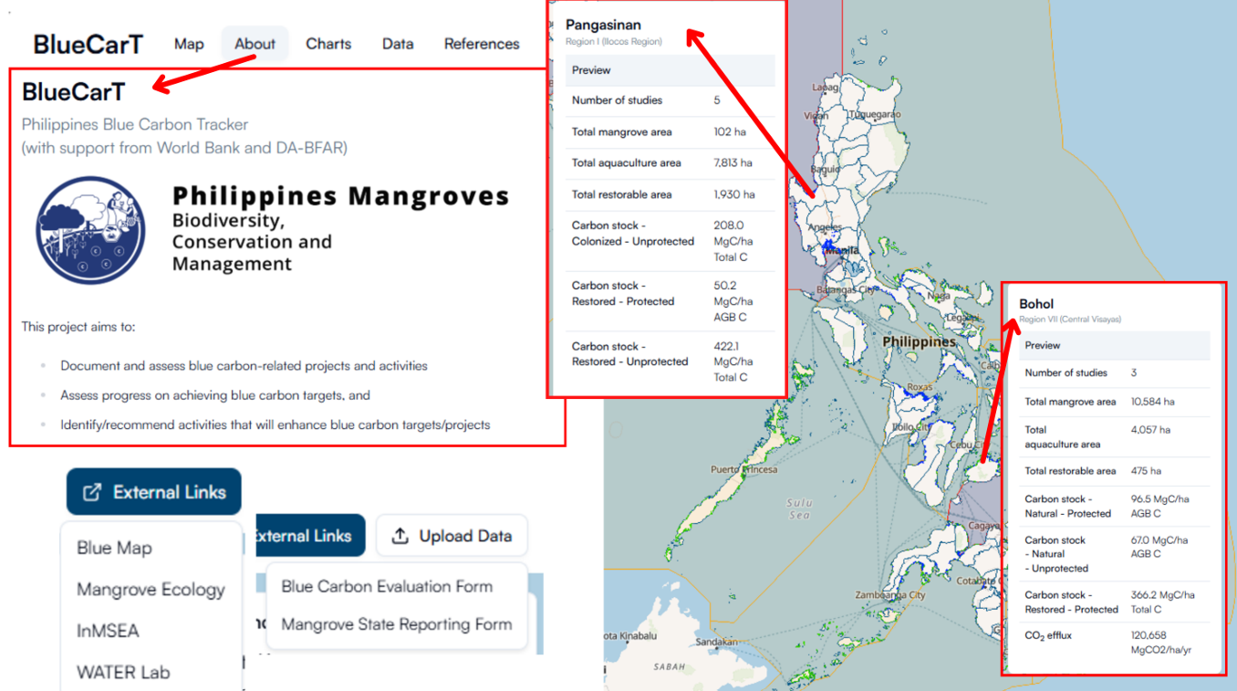1237x691 pixels.
Task: Open the Mangrove State Reporting Form
Action: 396,624
